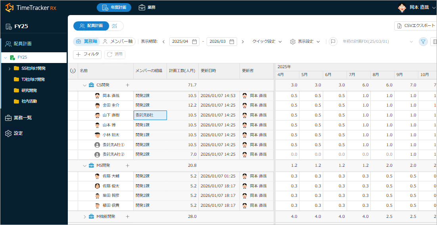This screenshot has width=437, height=225.
Task: Open calendar picker for 2025/04 start date
Action: pos(195,42)
